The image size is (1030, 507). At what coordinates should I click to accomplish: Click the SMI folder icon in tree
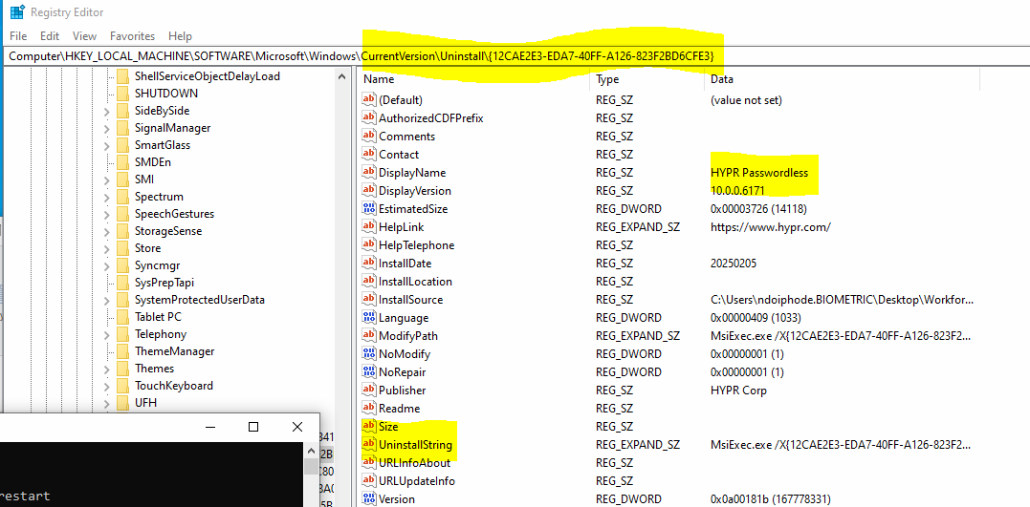122,180
